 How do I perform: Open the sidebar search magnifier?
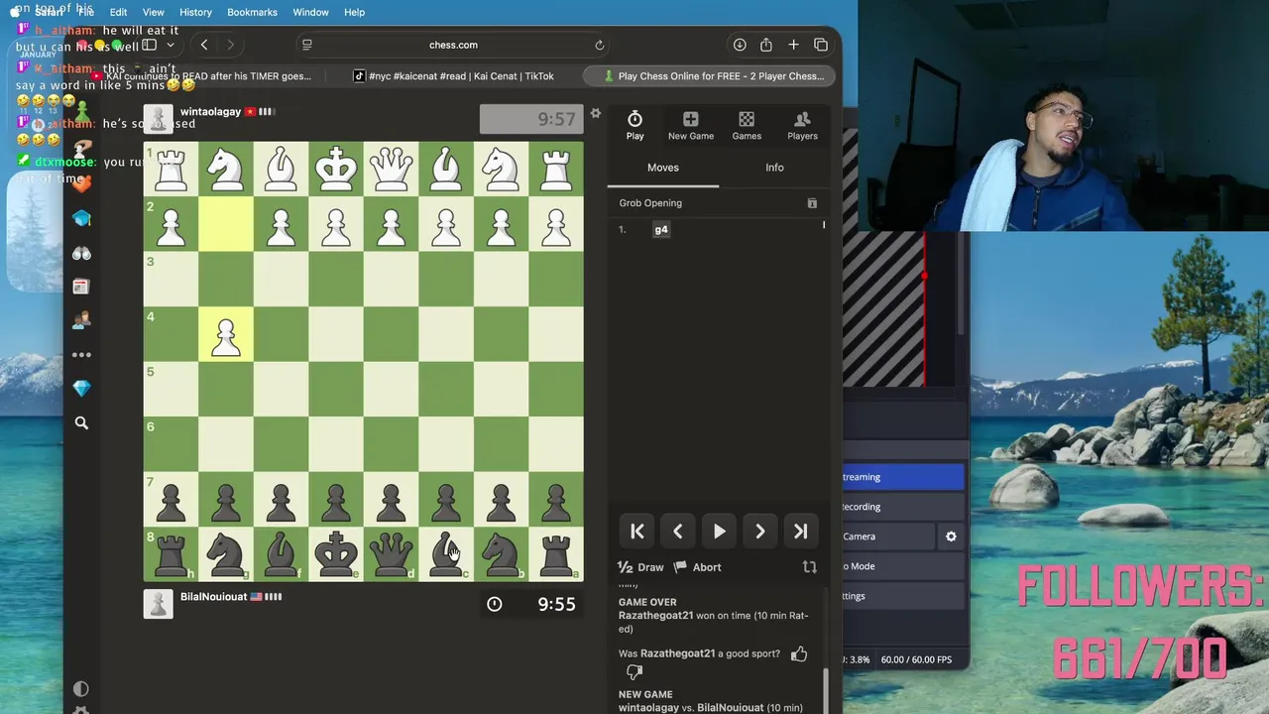coord(81,423)
